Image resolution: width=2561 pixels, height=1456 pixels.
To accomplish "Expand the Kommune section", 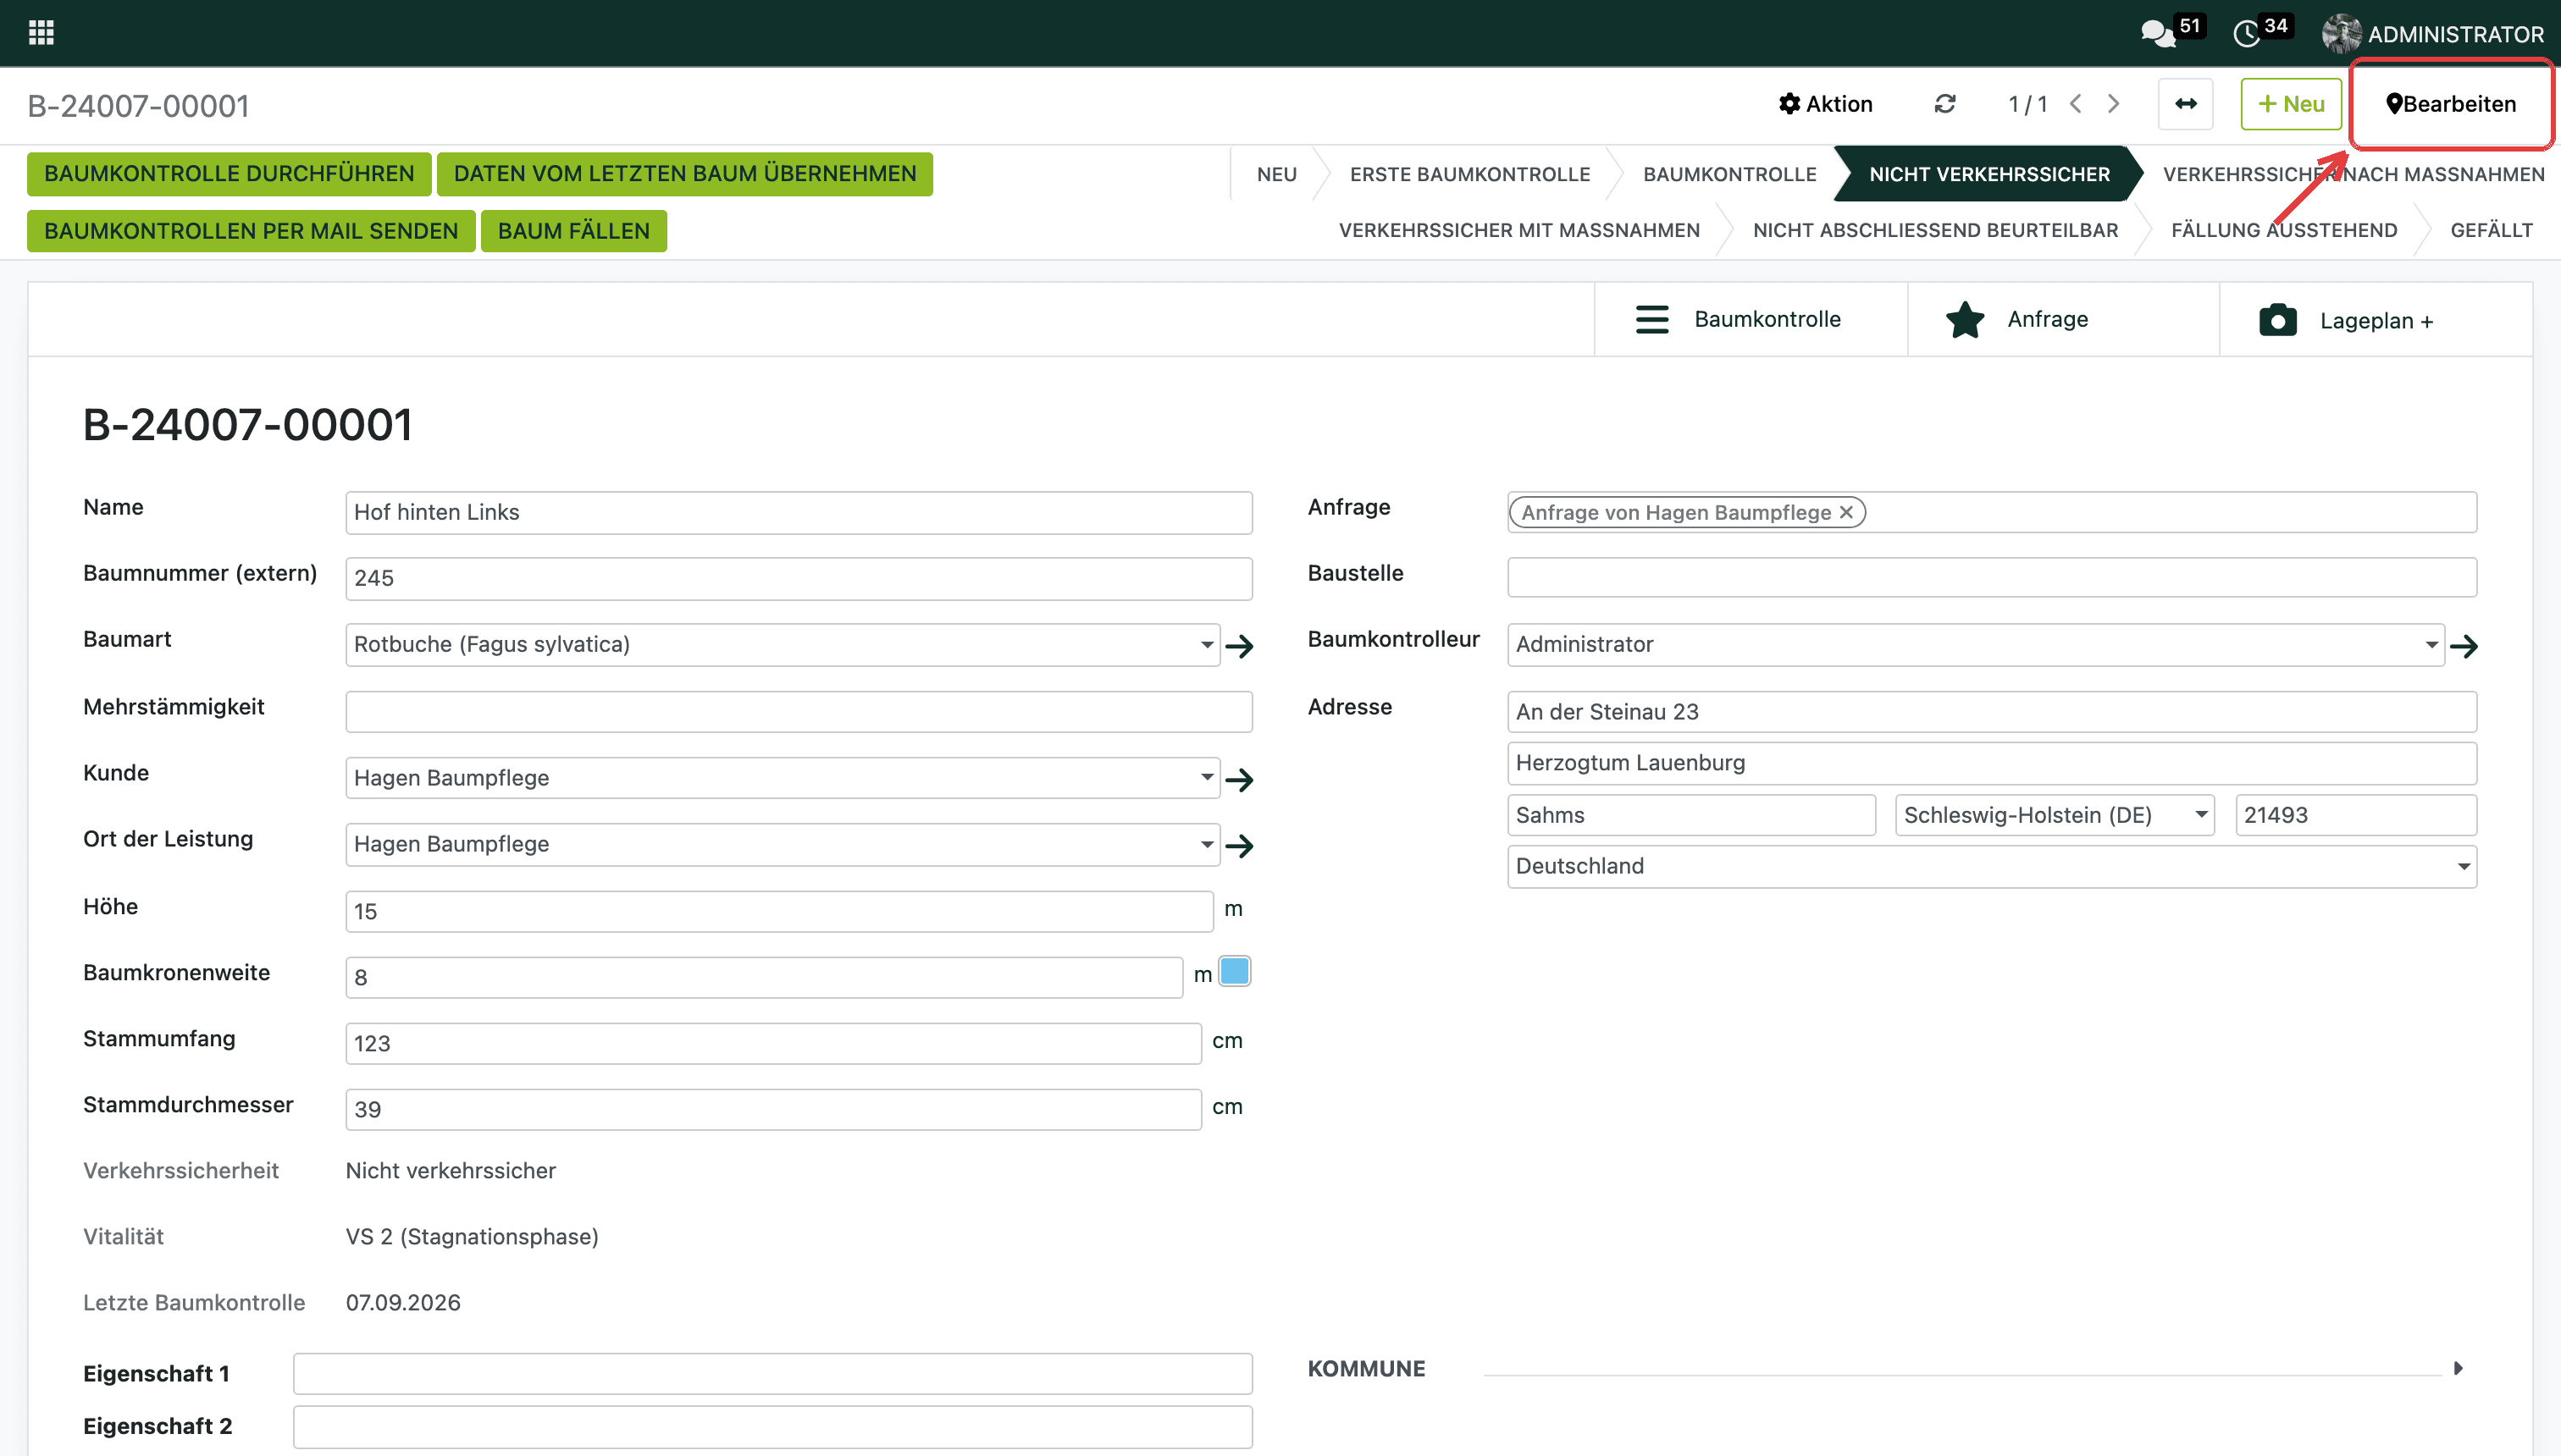I will click(2459, 1368).
